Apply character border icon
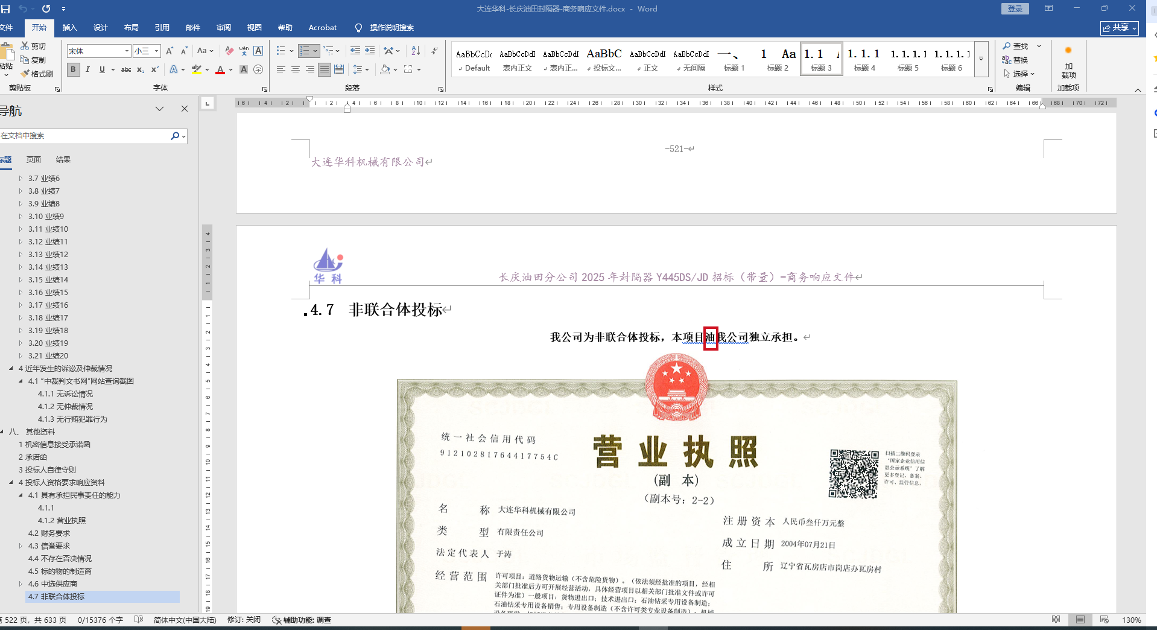The width and height of the screenshot is (1157, 630). pyautogui.click(x=258, y=51)
